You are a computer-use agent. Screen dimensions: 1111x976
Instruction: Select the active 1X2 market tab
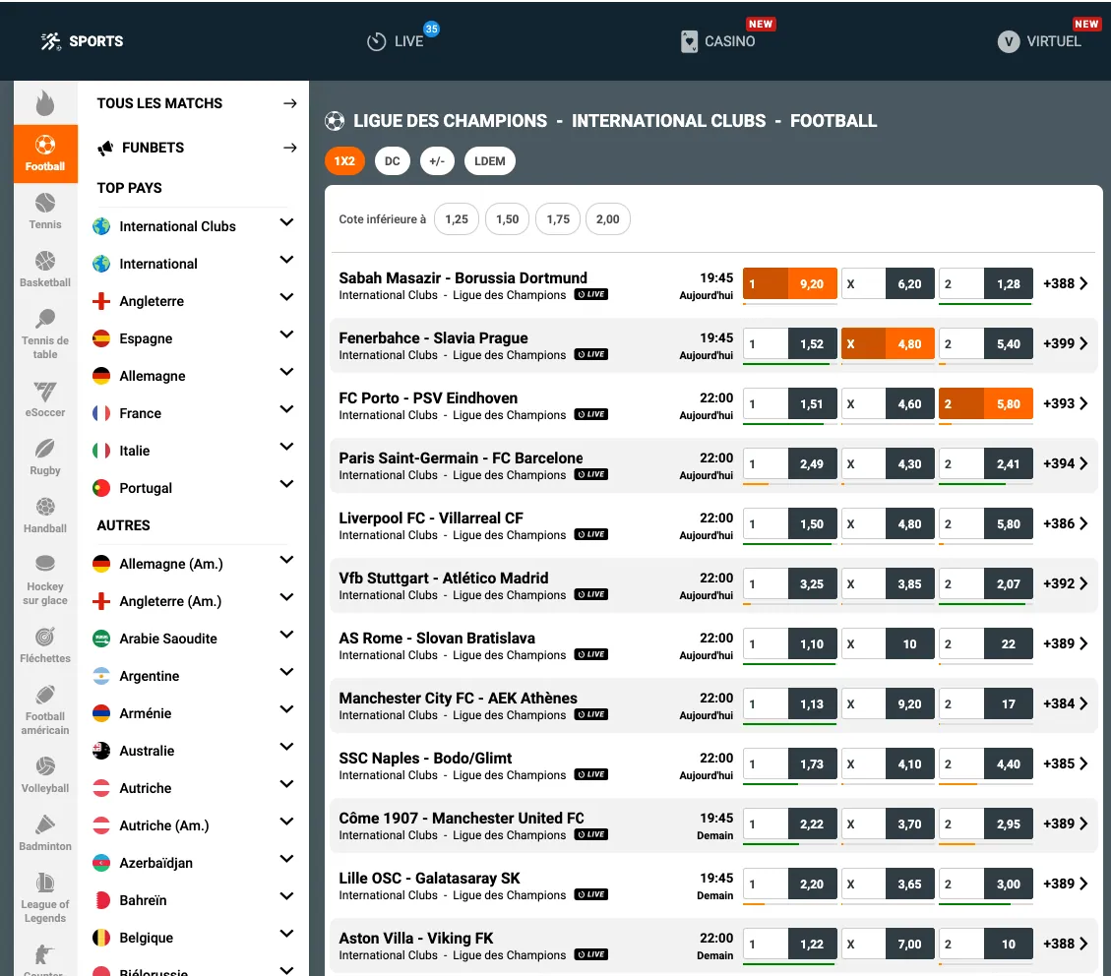click(x=345, y=161)
